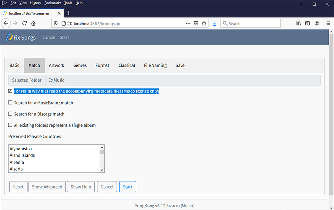Screen dimensions: 334x210
Task: Open the Edit menu
Action: [13, 3]
